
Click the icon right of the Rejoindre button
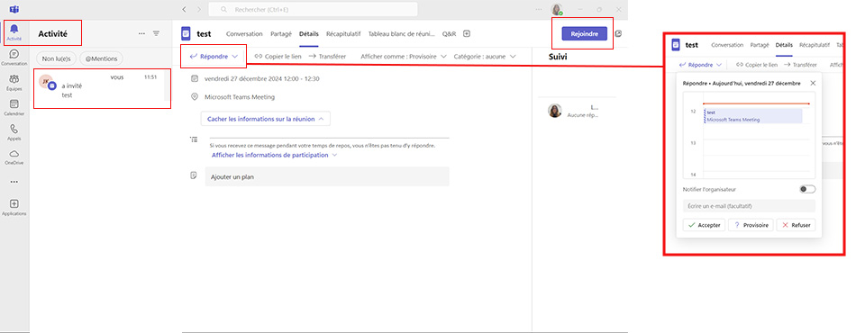pyautogui.click(x=618, y=34)
